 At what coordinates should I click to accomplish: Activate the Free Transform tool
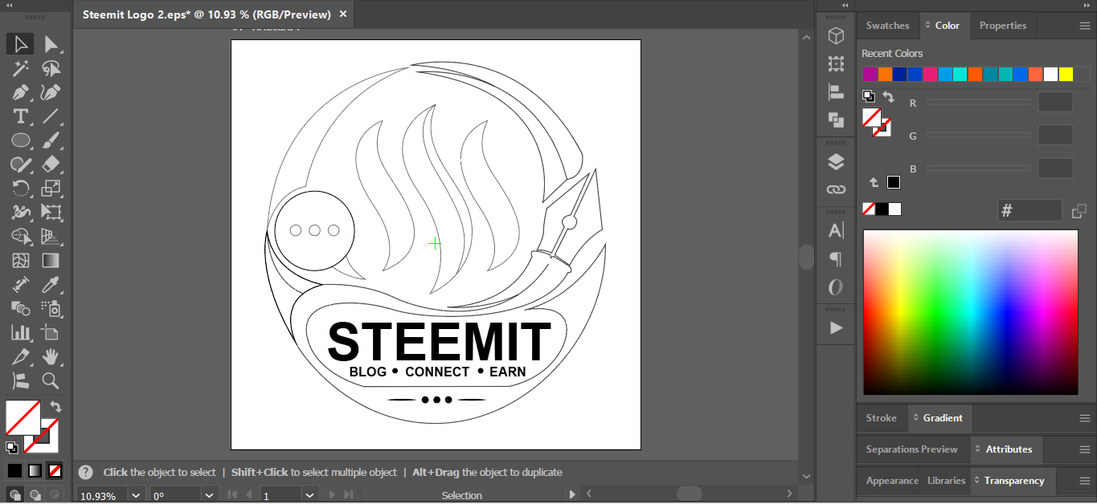51,213
